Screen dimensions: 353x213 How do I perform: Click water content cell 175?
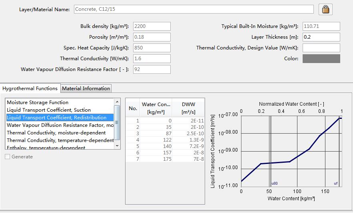pos(156,159)
